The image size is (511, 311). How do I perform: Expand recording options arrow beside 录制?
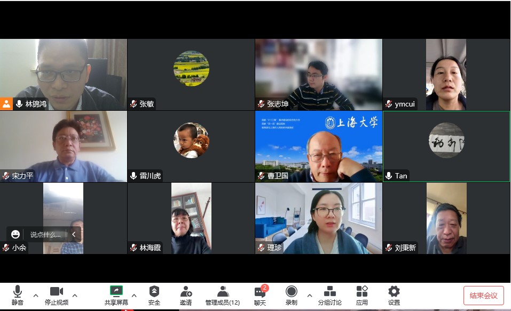(309, 295)
